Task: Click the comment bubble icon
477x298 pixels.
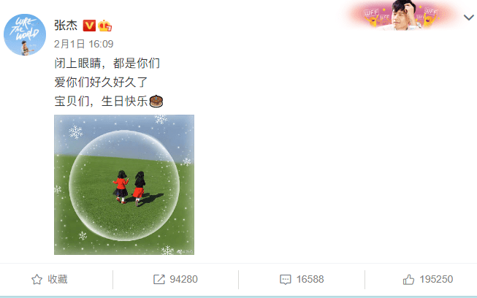Action: coord(285,280)
